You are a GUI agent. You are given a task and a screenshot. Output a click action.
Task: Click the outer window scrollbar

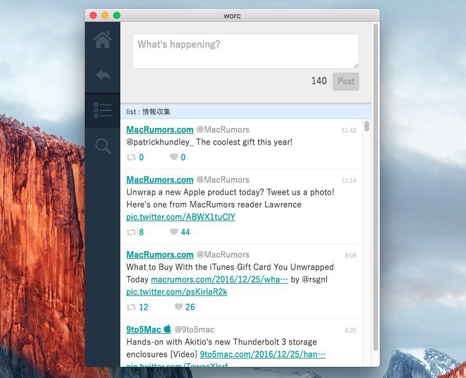pos(376,187)
